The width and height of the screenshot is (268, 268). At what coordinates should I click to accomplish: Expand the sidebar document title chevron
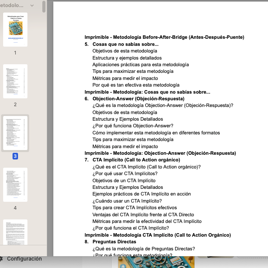point(32,5)
